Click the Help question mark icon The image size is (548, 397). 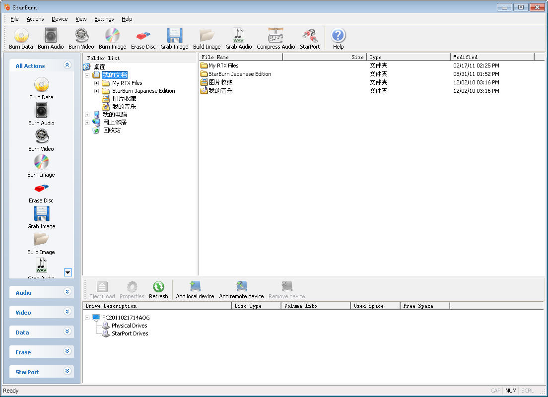coord(338,36)
